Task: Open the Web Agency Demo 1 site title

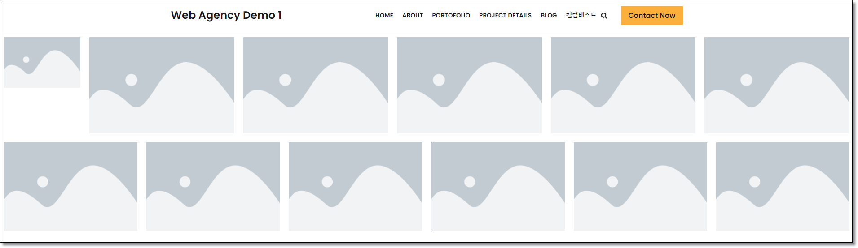Action: [x=226, y=15]
